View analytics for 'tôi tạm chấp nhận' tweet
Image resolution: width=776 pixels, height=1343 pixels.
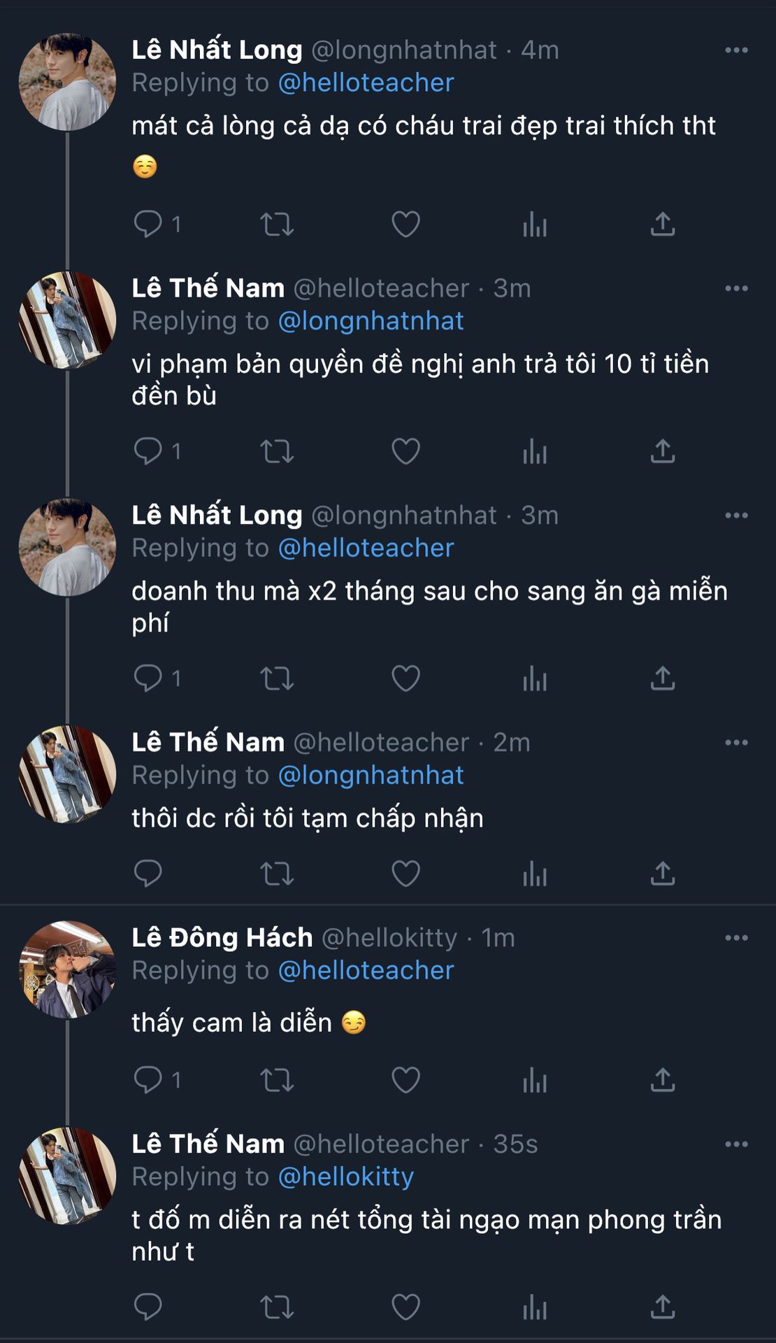click(x=535, y=874)
